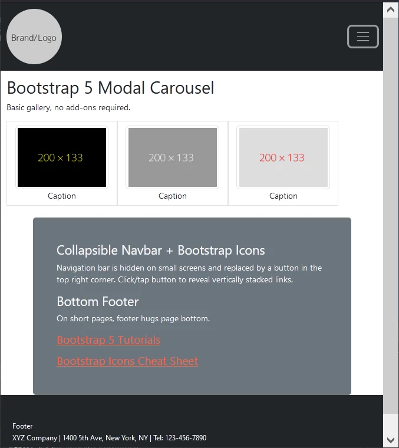Click the Bottom Footer heading
399x448 pixels.
[x=98, y=302]
